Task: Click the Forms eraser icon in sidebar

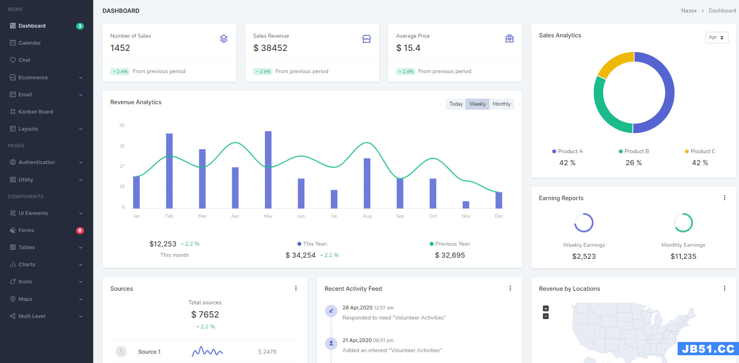Action: pyautogui.click(x=13, y=230)
